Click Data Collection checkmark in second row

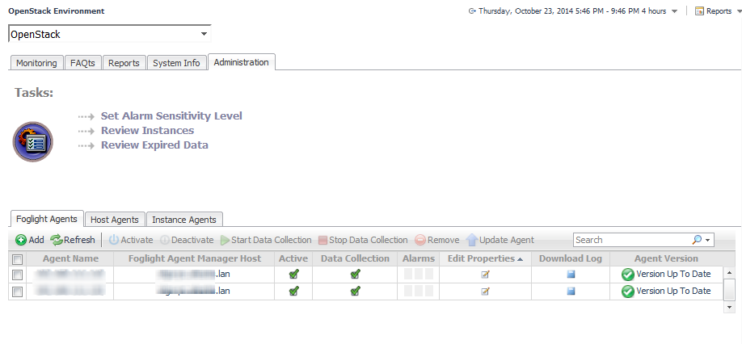(x=355, y=292)
